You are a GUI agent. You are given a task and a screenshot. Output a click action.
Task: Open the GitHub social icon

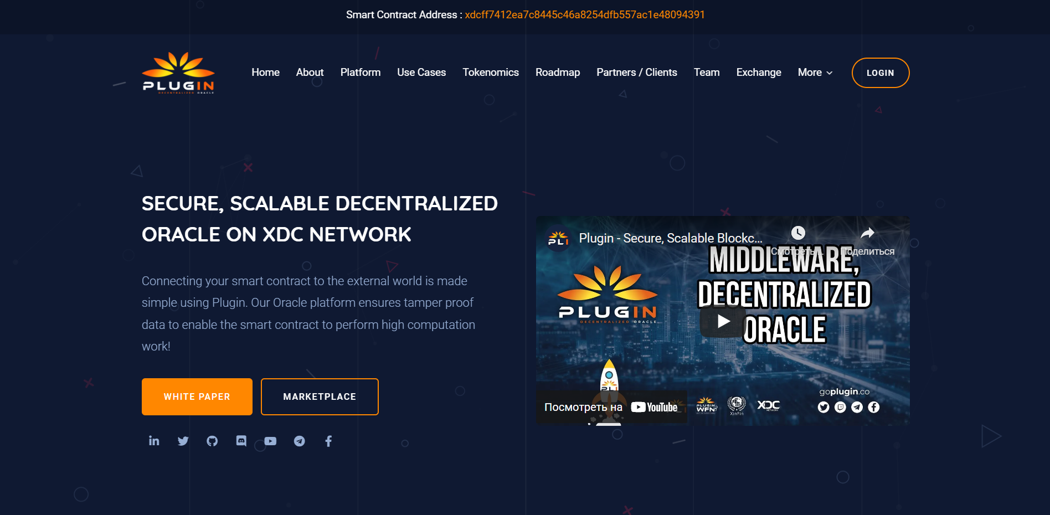[212, 441]
